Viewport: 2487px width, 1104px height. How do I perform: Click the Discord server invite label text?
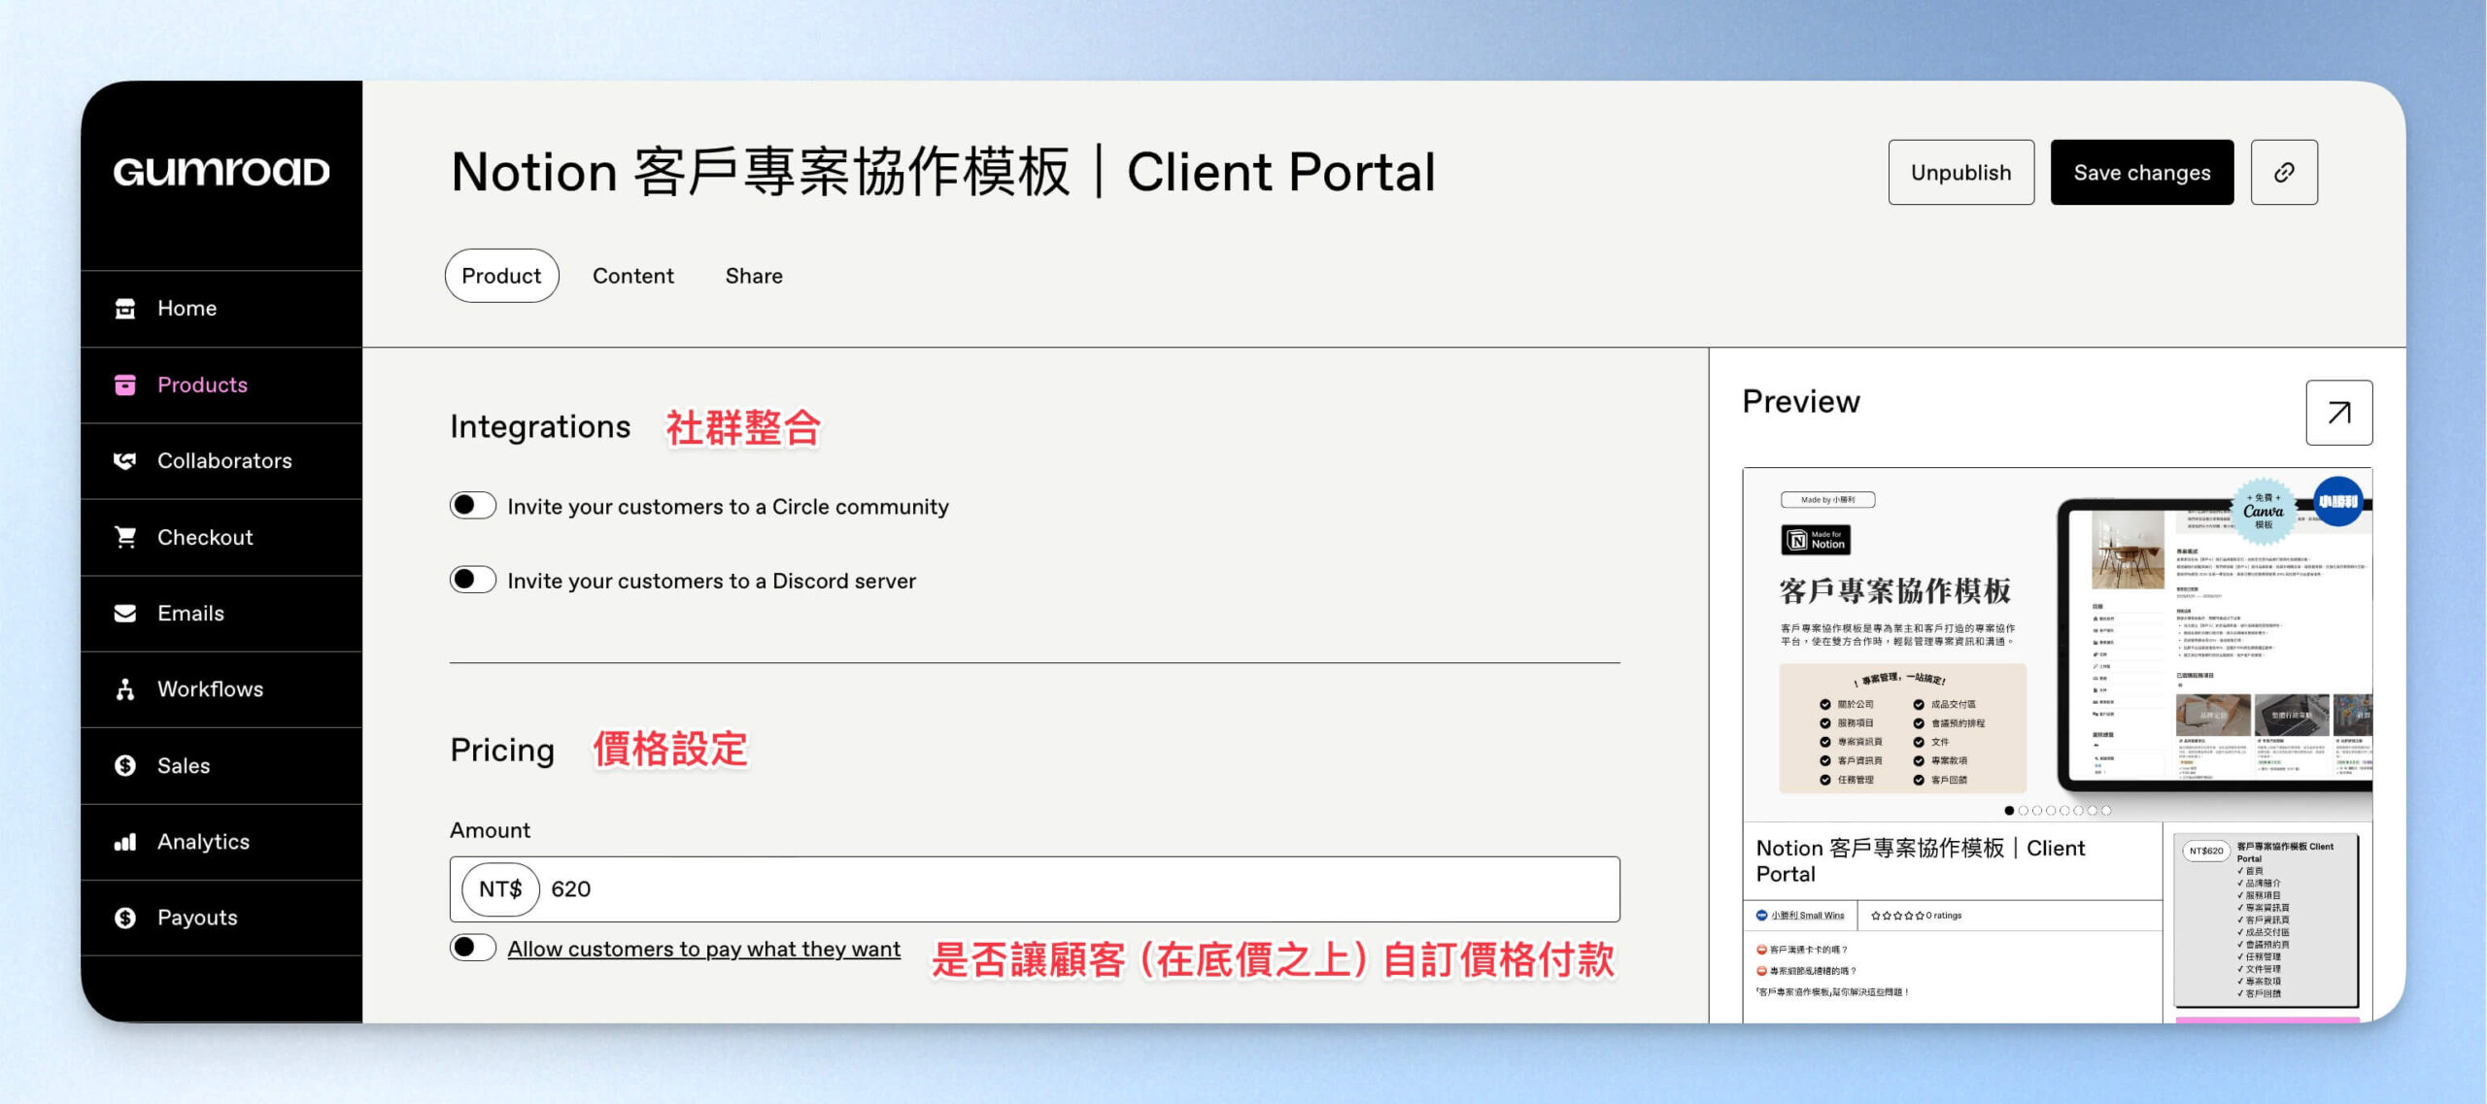pyautogui.click(x=711, y=581)
